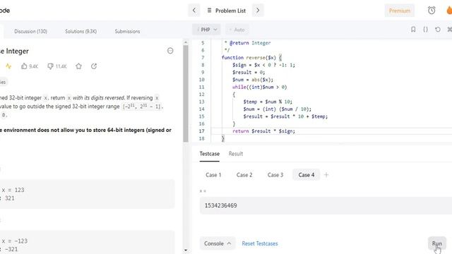
Task: Toggle the Auto option
Action: point(237,30)
